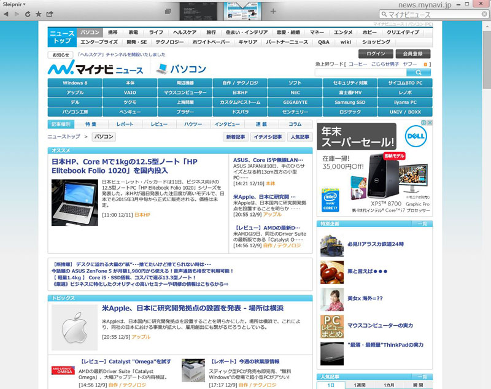Click the ログイン button
This screenshot has width=491, height=389.
pyautogui.click(x=376, y=54)
